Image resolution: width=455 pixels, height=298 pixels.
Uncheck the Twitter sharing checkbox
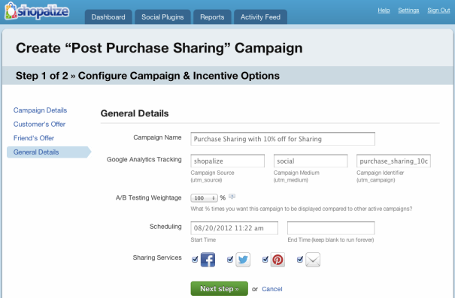[230, 260]
